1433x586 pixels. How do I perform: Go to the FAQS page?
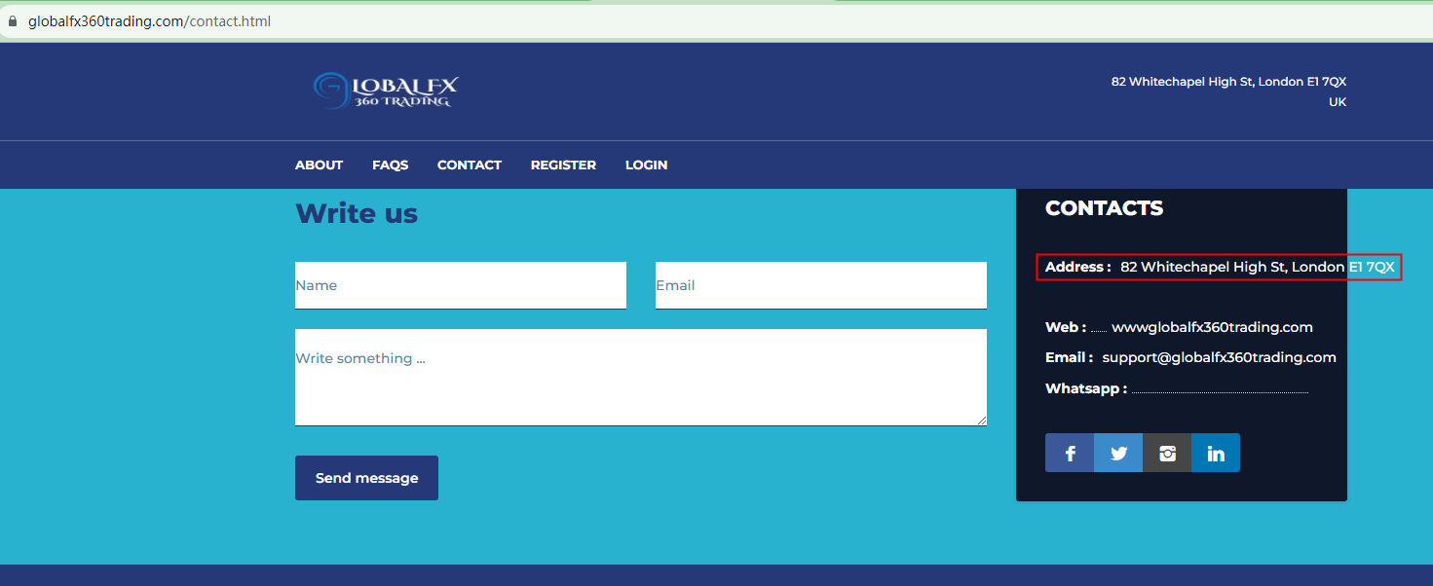click(x=390, y=165)
